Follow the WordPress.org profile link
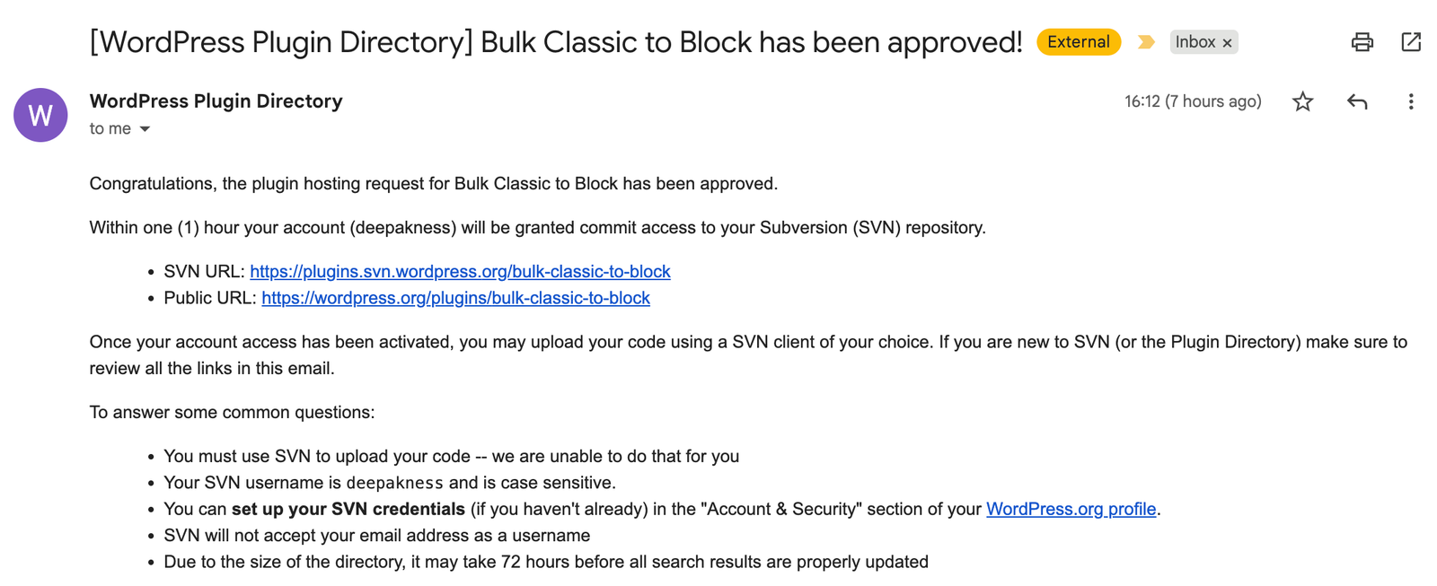1437x586 pixels. tap(1071, 509)
